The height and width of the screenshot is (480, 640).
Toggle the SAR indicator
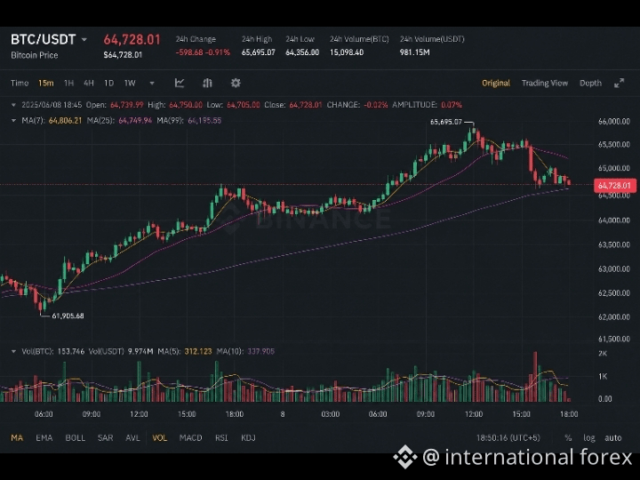(105, 437)
